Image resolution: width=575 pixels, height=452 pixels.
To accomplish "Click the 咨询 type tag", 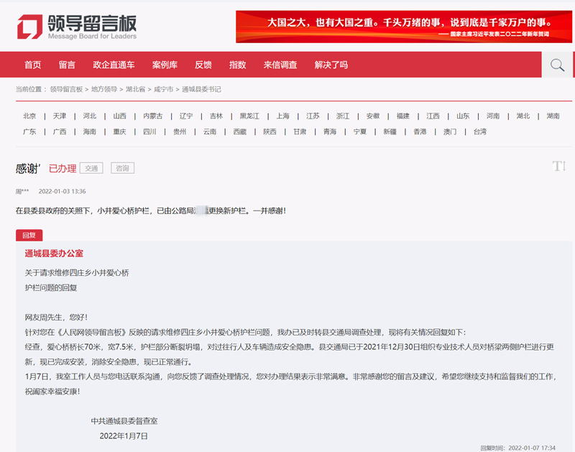I will pyautogui.click(x=122, y=168).
